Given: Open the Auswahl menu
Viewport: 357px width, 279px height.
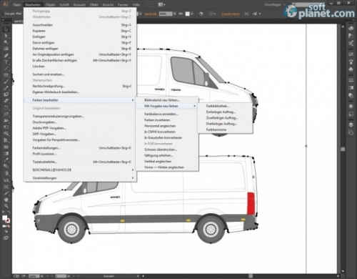Looking at the screenshot, I should pos(79,5).
